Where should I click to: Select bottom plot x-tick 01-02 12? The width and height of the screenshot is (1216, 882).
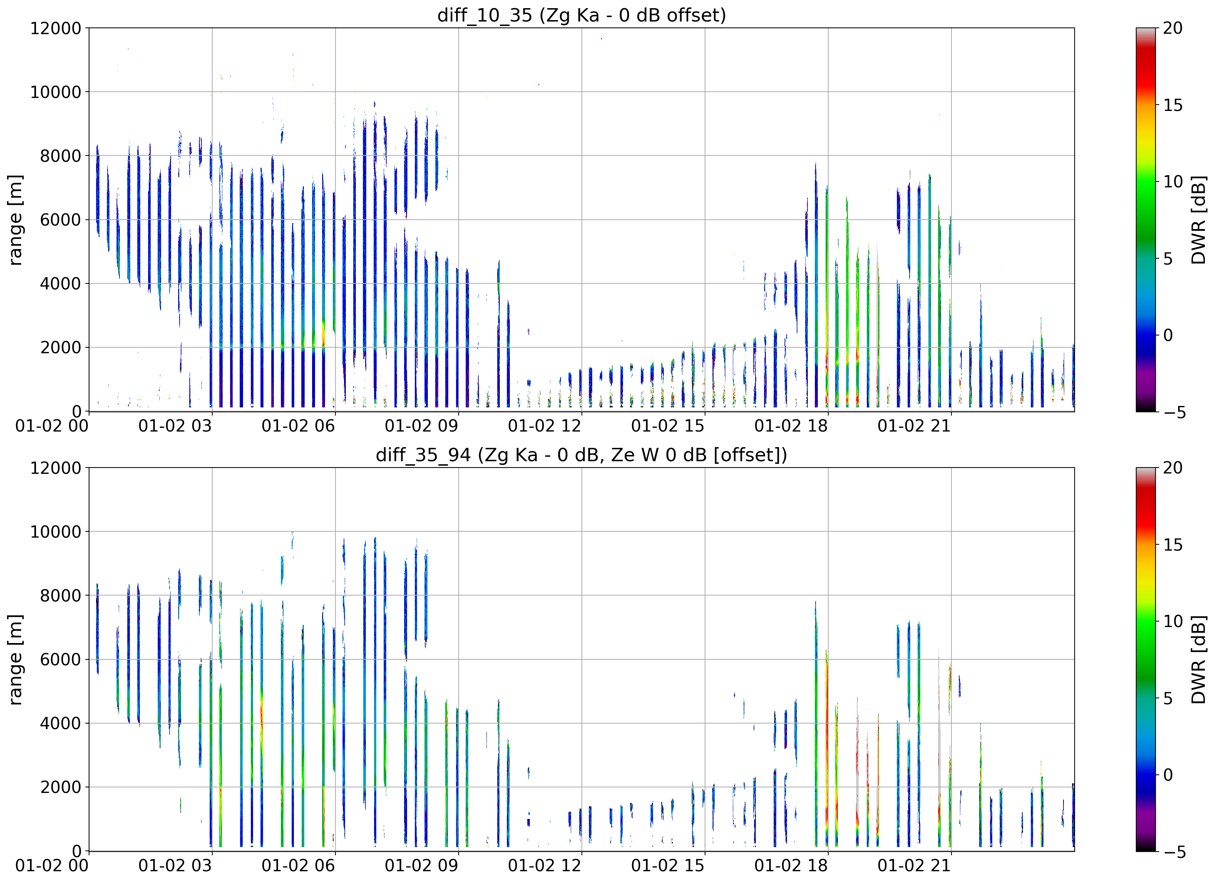pyautogui.click(x=545, y=865)
